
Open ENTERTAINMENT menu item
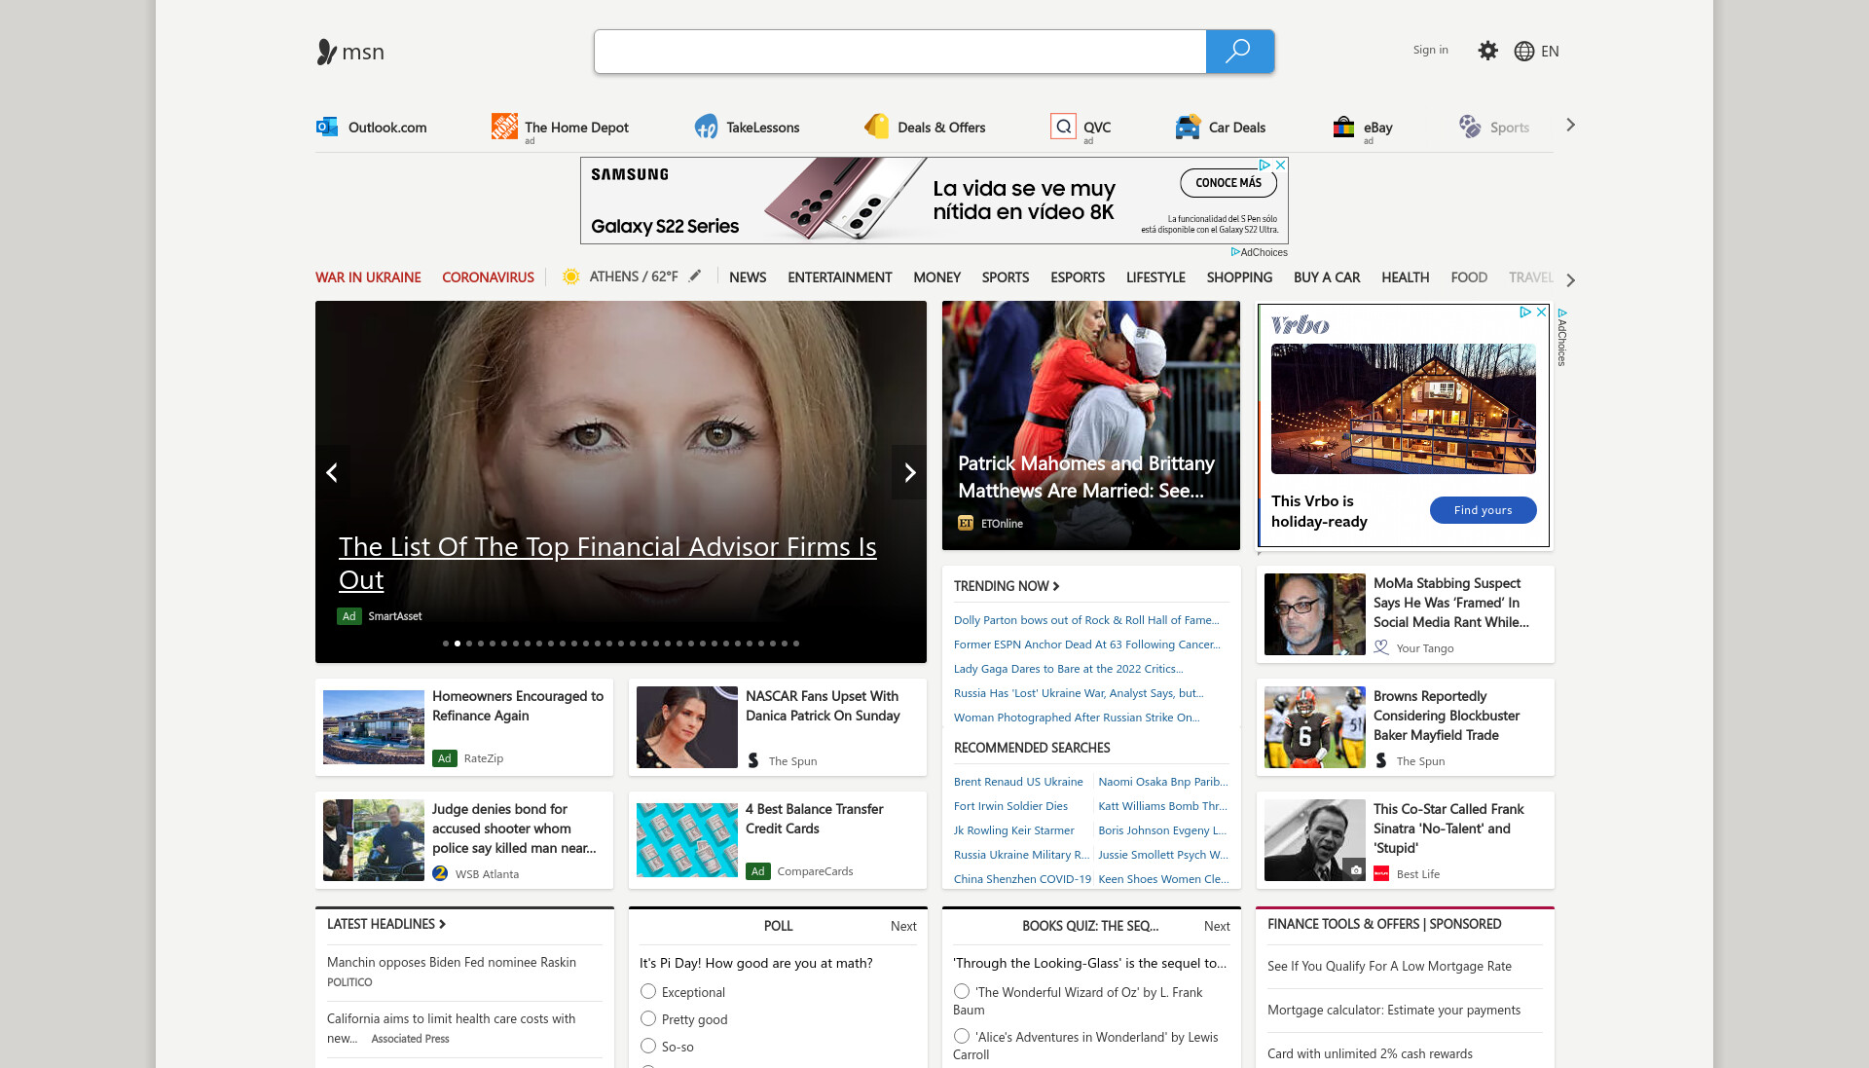(839, 277)
